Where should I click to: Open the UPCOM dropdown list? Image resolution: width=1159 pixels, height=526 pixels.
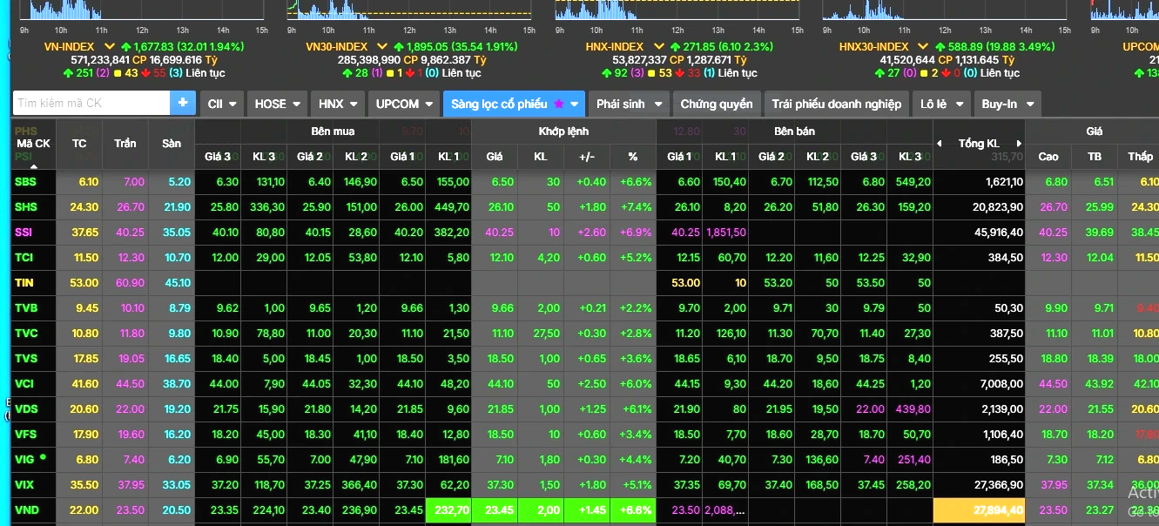pyautogui.click(x=403, y=104)
